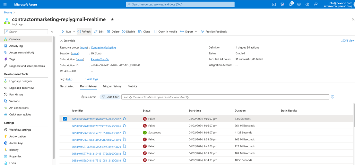Click the Add tags link

click(93, 79)
